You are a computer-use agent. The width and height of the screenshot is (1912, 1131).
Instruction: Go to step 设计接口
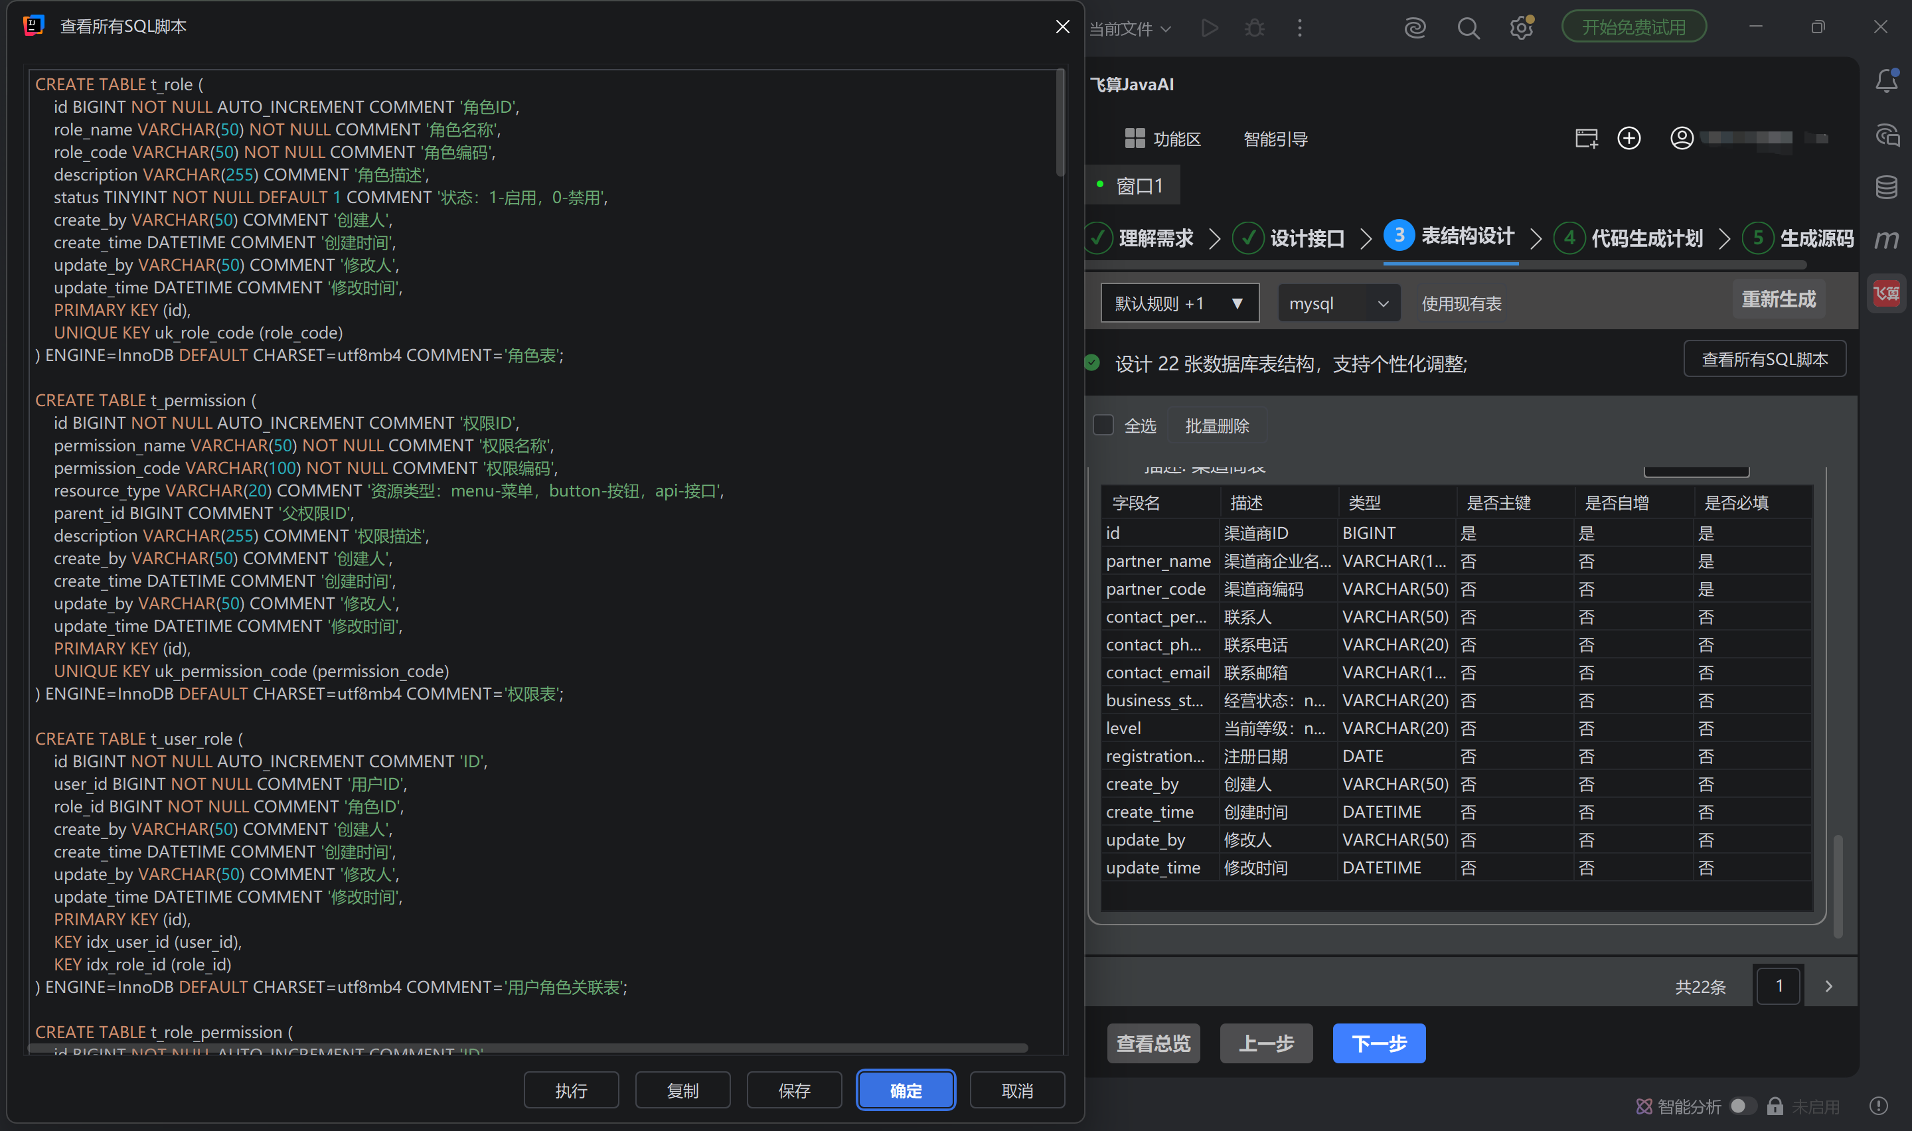[x=1288, y=238]
